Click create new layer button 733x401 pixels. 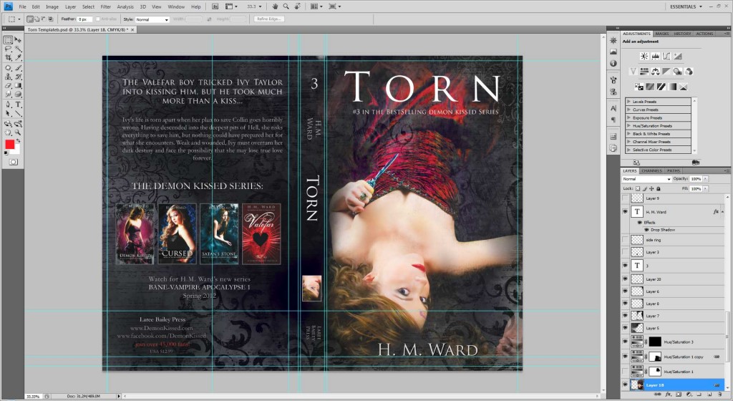709,395
